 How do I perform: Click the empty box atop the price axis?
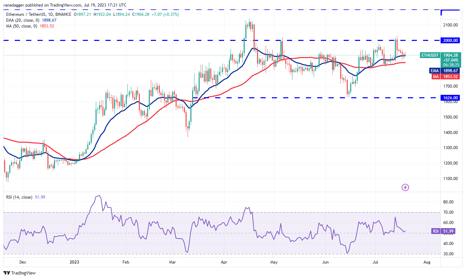451,14
